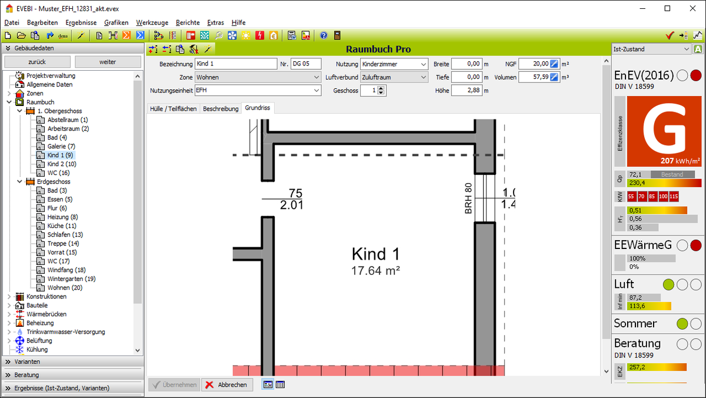Viewport: 706px width, 398px height.
Task: Open the Ergebnisse menu
Action: pyautogui.click(x=81, y=22)
